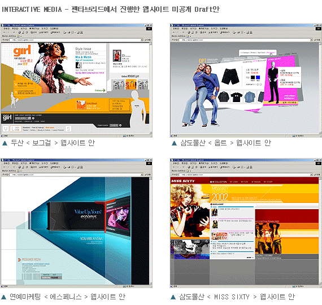Click the Look box in Vogue Girl bottom bar

pyautogui.click(x=16, y=129)
